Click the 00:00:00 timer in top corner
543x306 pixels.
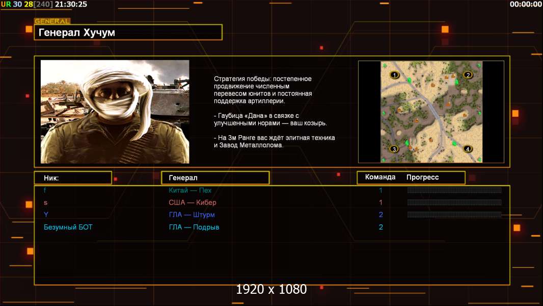[x=526, y=4]
